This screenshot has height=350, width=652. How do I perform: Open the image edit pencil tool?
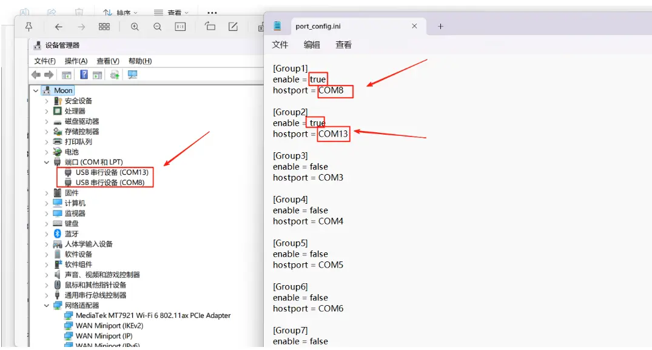[234, 27]
